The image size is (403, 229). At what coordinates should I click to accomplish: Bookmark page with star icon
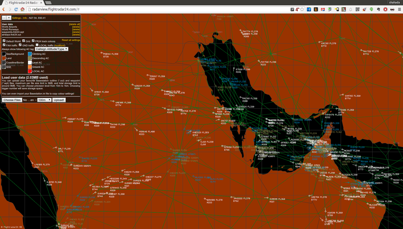pyautogui.click(x=302, y=9)
